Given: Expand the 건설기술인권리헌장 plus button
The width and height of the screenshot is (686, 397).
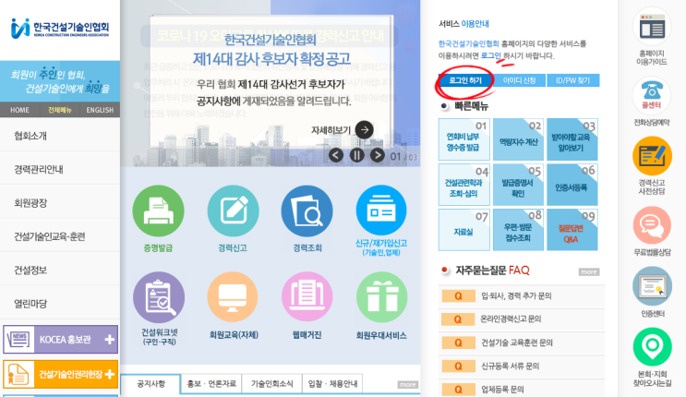Looking at the screenshot, I should [110, 374].
